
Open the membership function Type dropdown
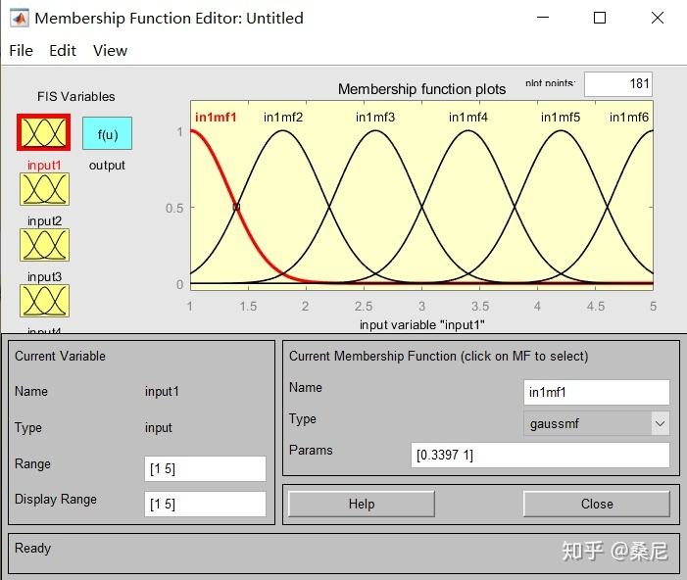[596, 423]
